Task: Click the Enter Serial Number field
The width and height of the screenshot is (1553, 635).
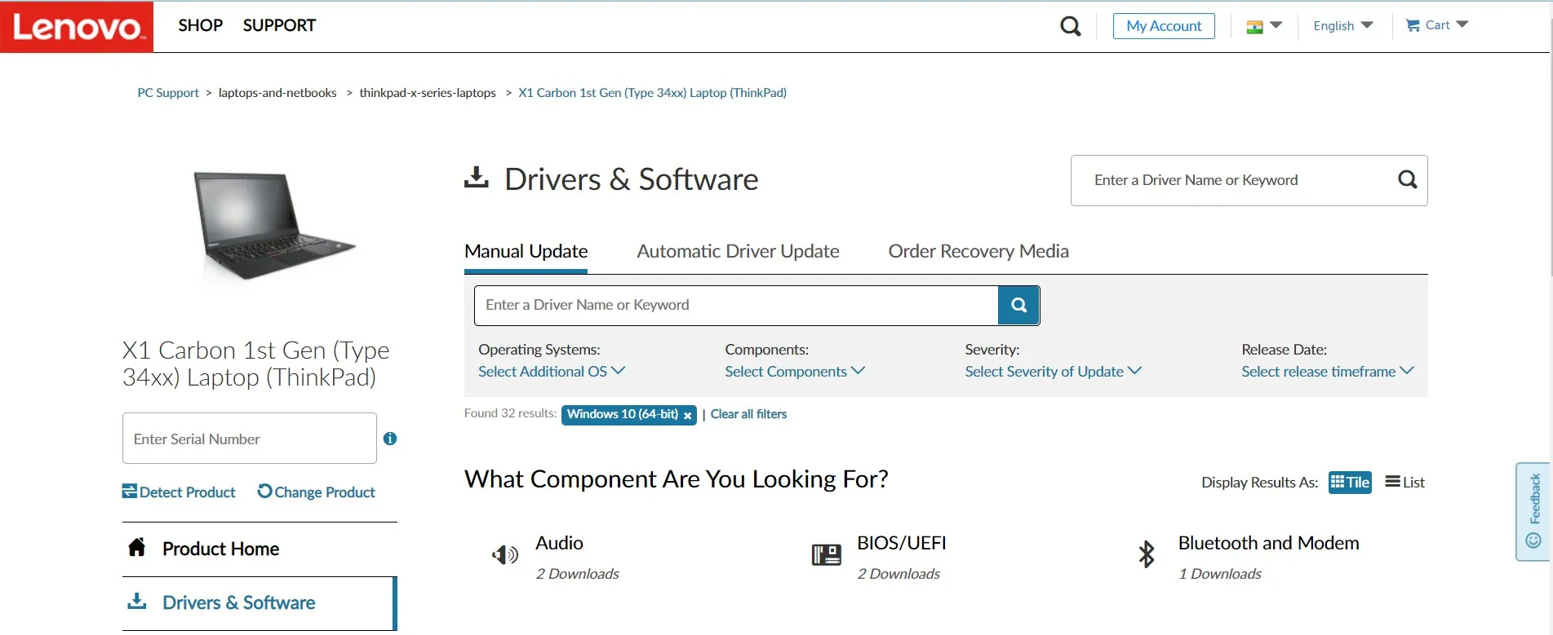Action: [250, 439]
